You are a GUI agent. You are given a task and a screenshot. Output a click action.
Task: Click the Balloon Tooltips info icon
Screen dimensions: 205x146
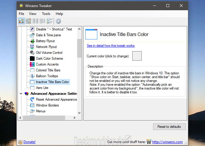(x=32, y=76)
